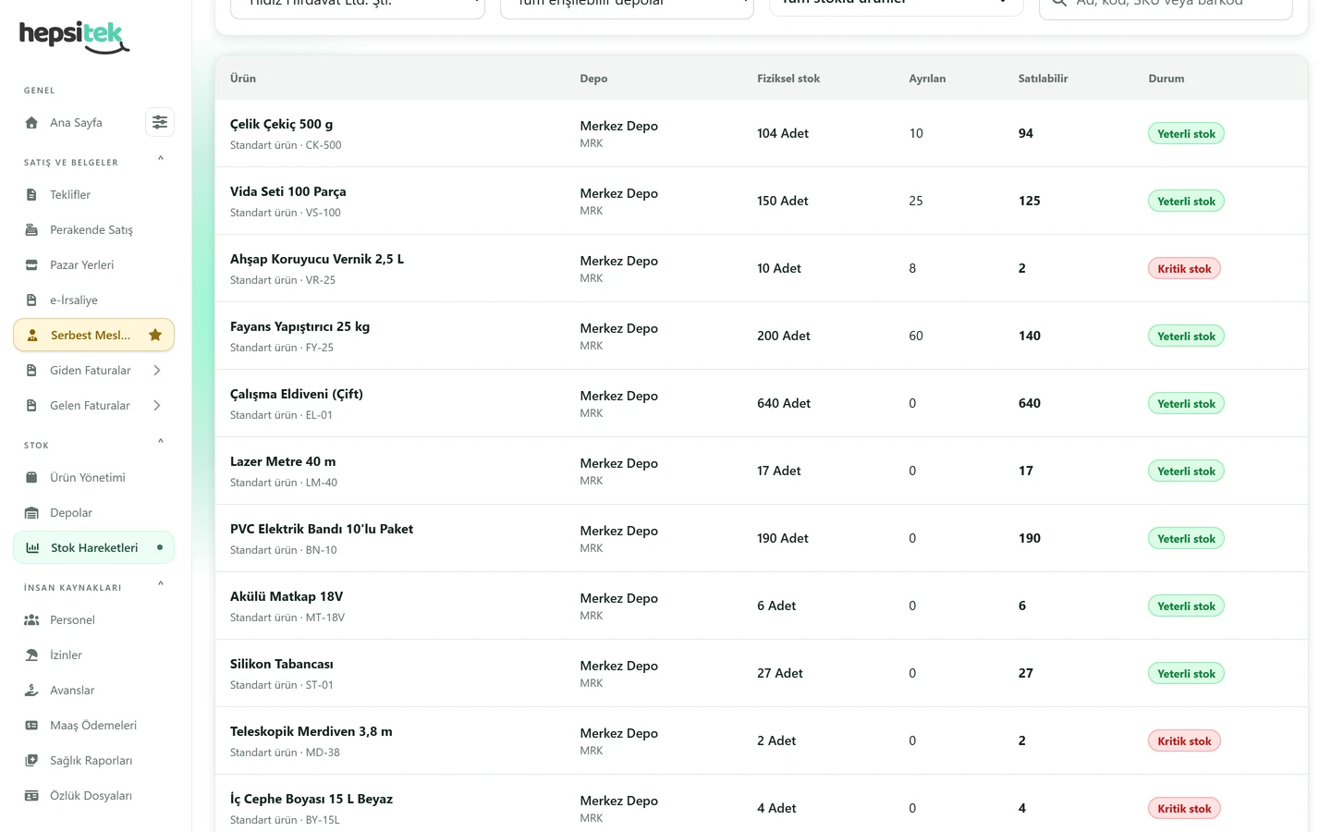Click the product search input field
This screenshot has width=1331, height=832.
click(x=1166, y=5)
